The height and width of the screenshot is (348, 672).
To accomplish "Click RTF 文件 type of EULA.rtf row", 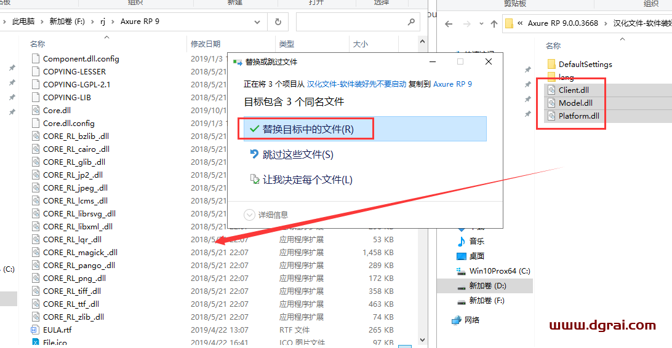I will pos(294,330).
